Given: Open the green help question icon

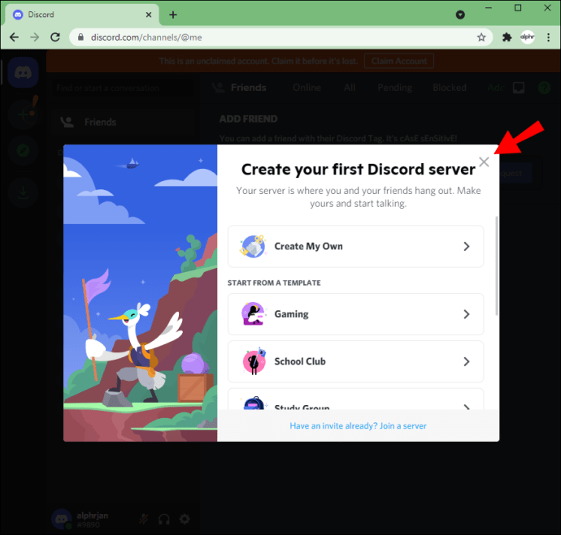Looking at the screenshot, I should 544,88.
